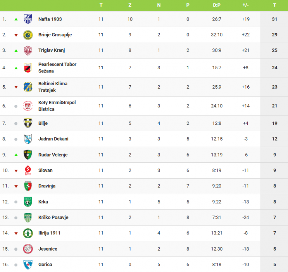Click red down arrow beside Brinje Grosuplje
This screenshot has width=288, height=272.
pos(16,35)
